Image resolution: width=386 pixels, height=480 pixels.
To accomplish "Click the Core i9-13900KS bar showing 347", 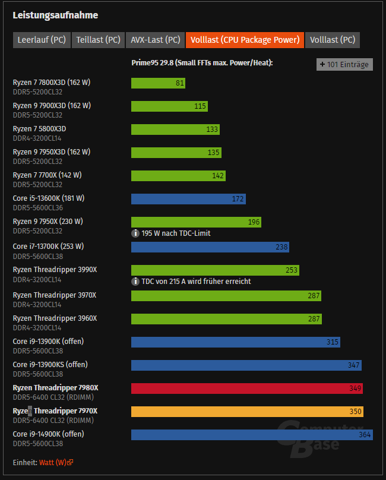I will click(246, 365).
